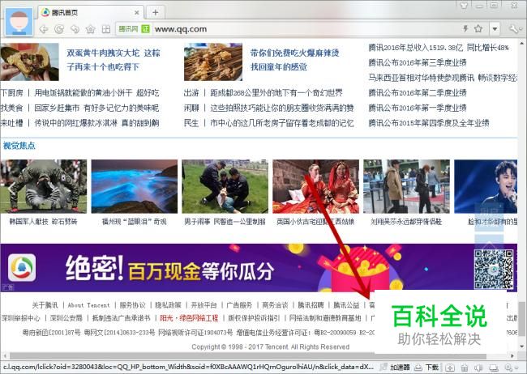The image size is (527, 374).
Task: Toggle the speaker mute icon in status bar
Action: (x=478, y=368)
